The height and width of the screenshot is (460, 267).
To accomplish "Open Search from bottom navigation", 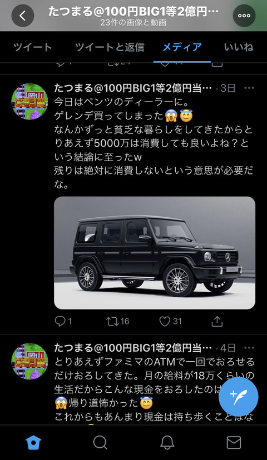I will [x=100, y=442].
